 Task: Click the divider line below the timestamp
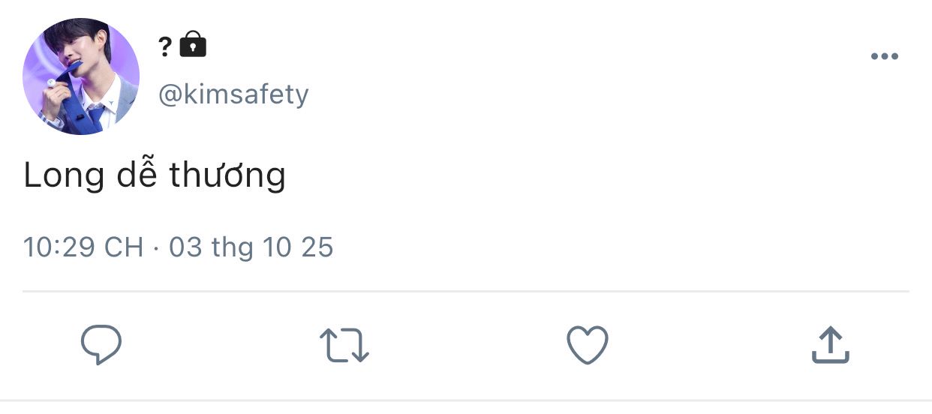click(465, 291)
